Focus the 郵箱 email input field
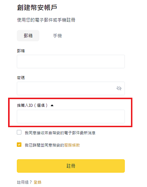Image resolution: width=147 pixels, height=187 pixels. tap(71, 61)
